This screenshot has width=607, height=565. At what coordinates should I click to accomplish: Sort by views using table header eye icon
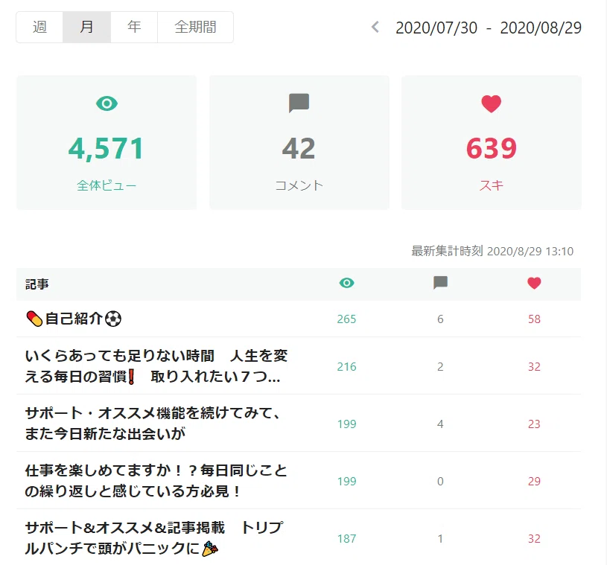[346, 283]
